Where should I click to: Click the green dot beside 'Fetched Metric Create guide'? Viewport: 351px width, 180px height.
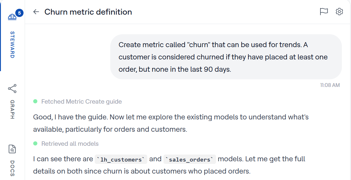click(35, 102)
